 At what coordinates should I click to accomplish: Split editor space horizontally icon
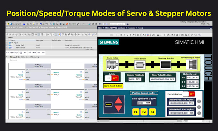(x=104, y=24)
